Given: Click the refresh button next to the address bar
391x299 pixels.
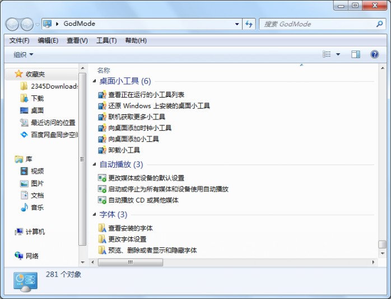Looking at the screenshot, I should click(x=249, y=24).
